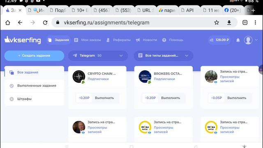Click the Создать задание button
This screenshot has height=148, width=263.
pos(34,55)
